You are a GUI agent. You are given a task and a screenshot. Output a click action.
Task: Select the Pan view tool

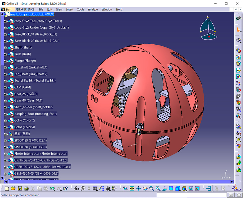(x=139, y=188)
